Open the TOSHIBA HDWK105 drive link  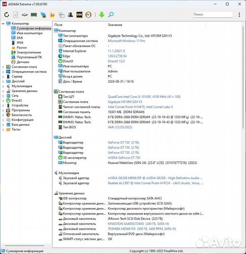tap(142, 229)
